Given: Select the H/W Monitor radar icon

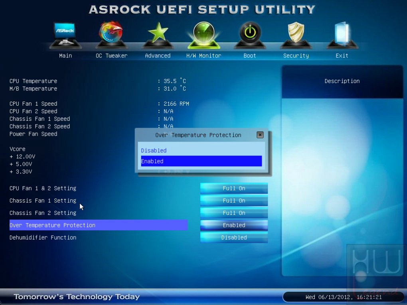Looking at the screenshot, I should click(204, 35).
